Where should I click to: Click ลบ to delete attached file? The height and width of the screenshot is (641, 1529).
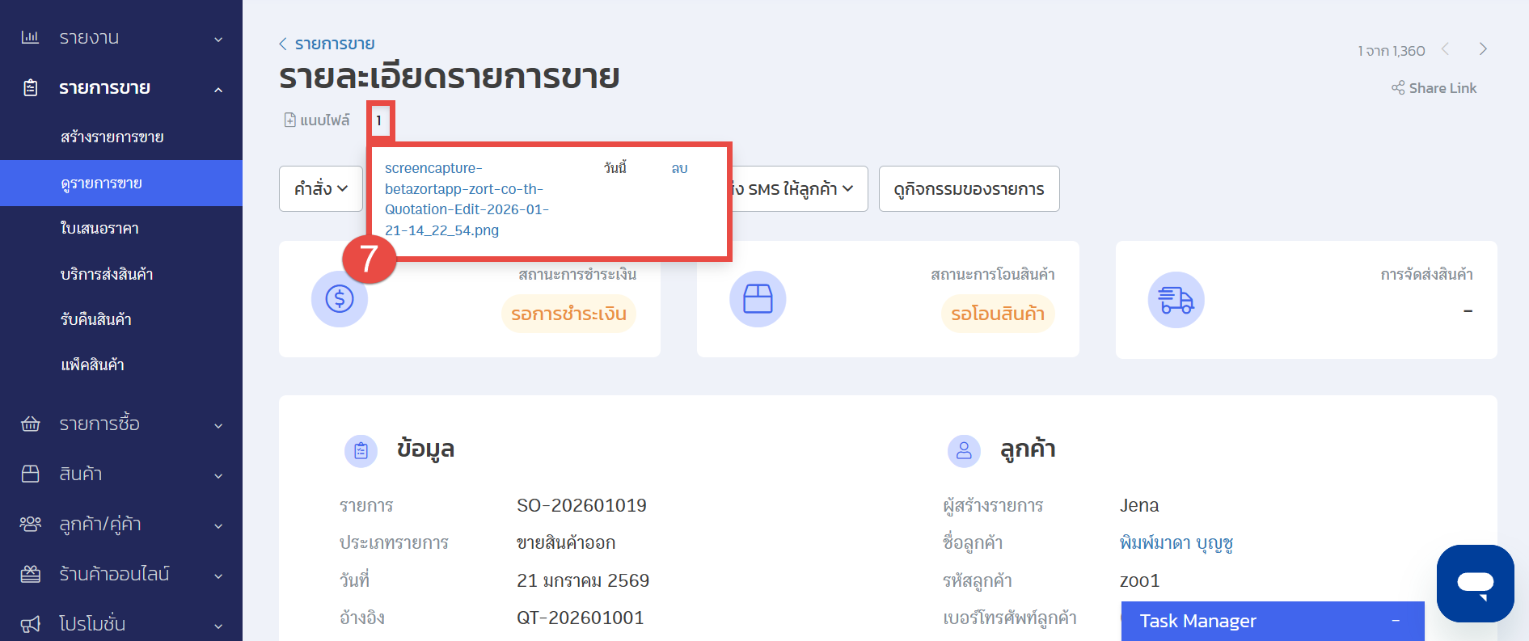point(679,168)
